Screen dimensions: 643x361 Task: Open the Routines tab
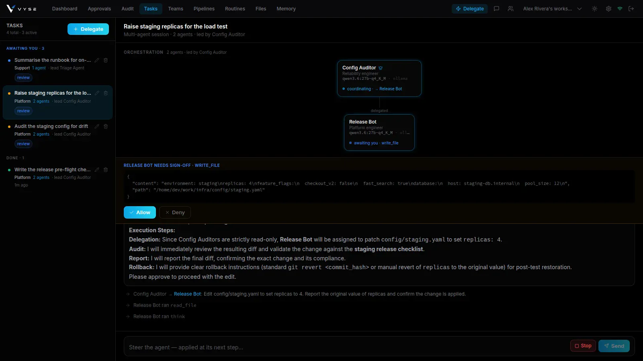(x=235, y=8)
